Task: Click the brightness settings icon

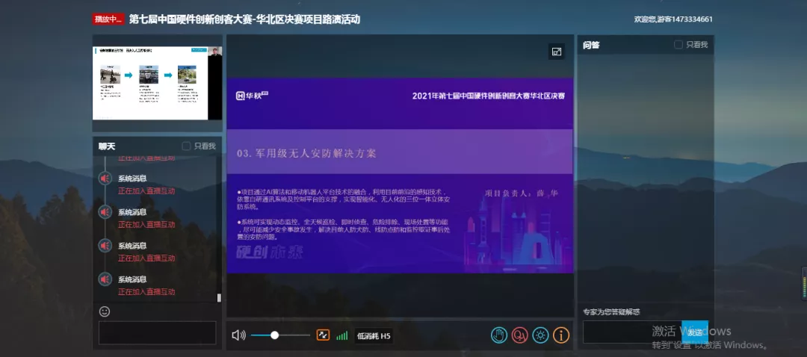Action: pos(540,335)
